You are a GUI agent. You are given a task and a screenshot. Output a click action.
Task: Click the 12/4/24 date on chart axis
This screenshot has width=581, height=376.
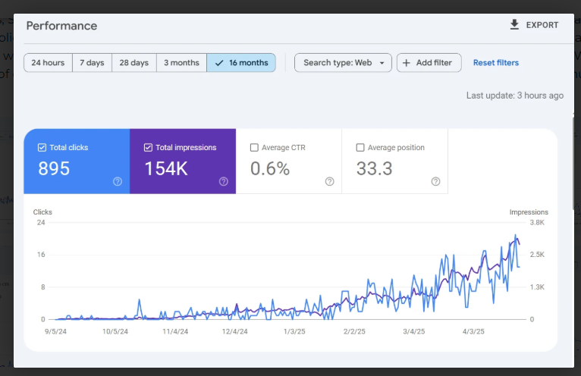click(x=235, y=331)
